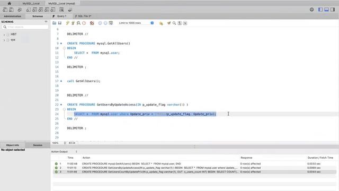Create a new SQL tab for queries
339x191 pixels.
pyautogui.click(x=5, y=10)
